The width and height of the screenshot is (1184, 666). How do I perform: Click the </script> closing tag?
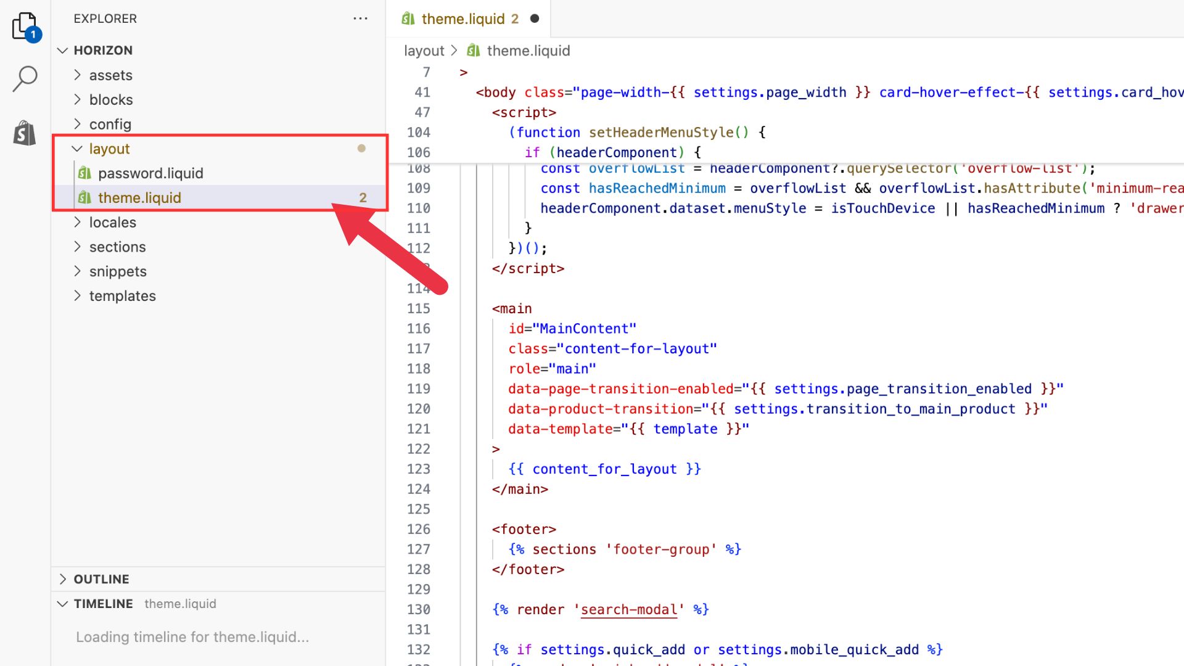pos(528,268)
